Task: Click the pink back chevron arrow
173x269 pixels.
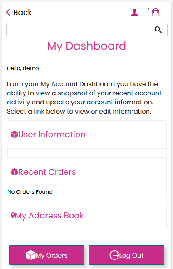Action: pos(8,12)
